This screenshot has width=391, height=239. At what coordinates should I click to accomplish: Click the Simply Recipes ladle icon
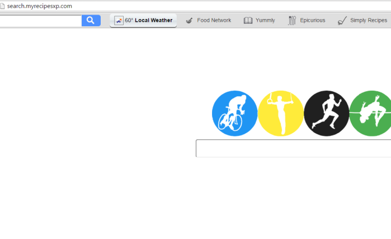coord(342,21)
